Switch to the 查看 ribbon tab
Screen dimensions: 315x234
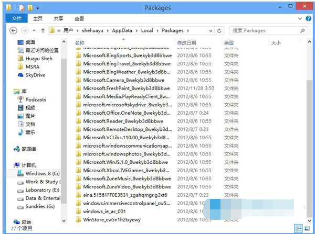[79, 18]
